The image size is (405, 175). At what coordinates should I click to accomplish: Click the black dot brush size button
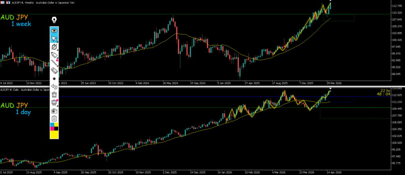click(54, 79)
